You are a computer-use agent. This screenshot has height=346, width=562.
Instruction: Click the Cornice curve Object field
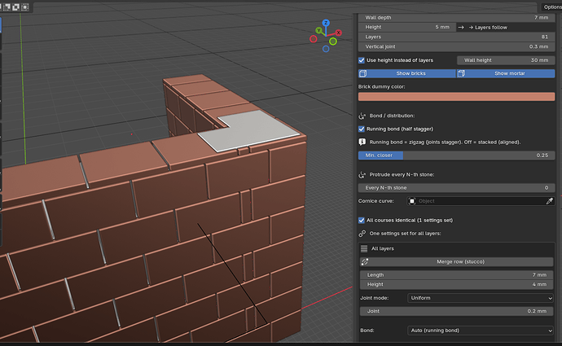tap(481, 201)
